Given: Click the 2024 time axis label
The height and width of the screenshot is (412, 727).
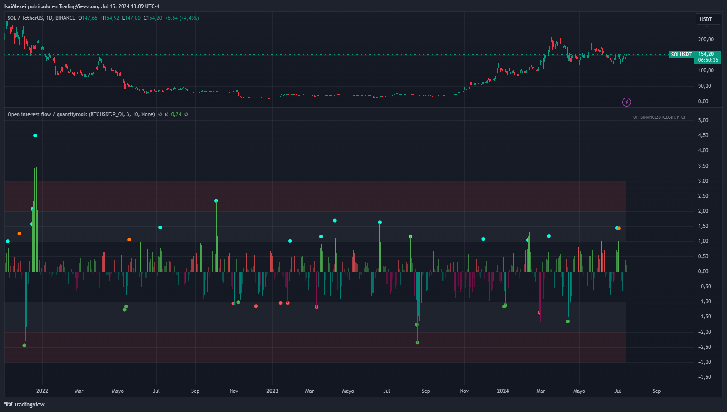Looking at the screenshot, I should tap(503, 391).
